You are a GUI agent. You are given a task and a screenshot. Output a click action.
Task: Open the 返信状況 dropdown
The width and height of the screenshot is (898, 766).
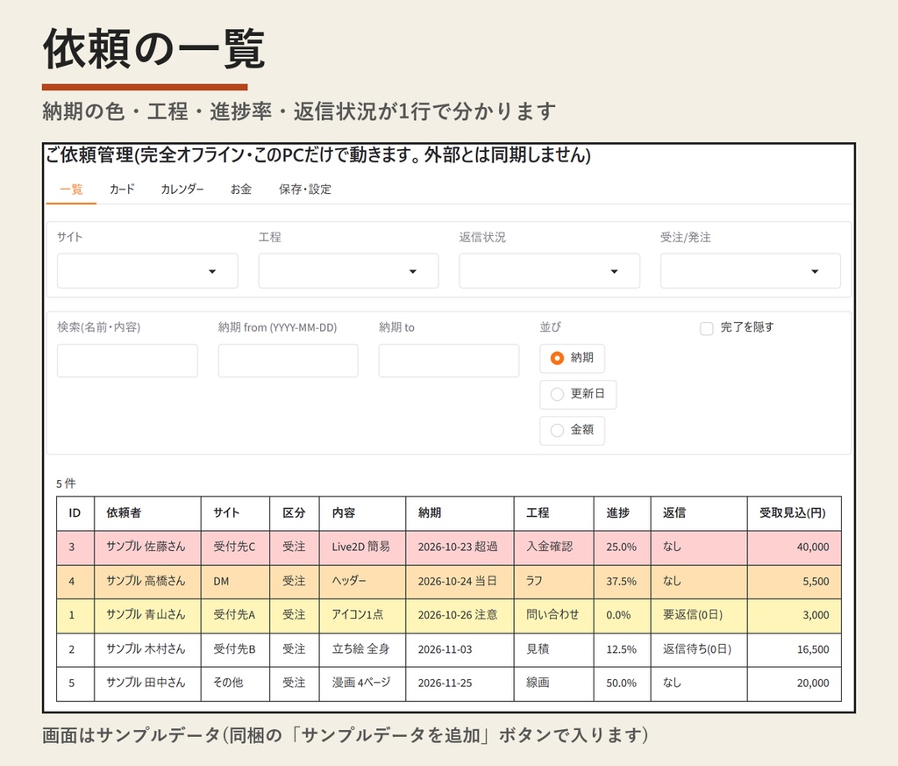(x=549, y=271)
